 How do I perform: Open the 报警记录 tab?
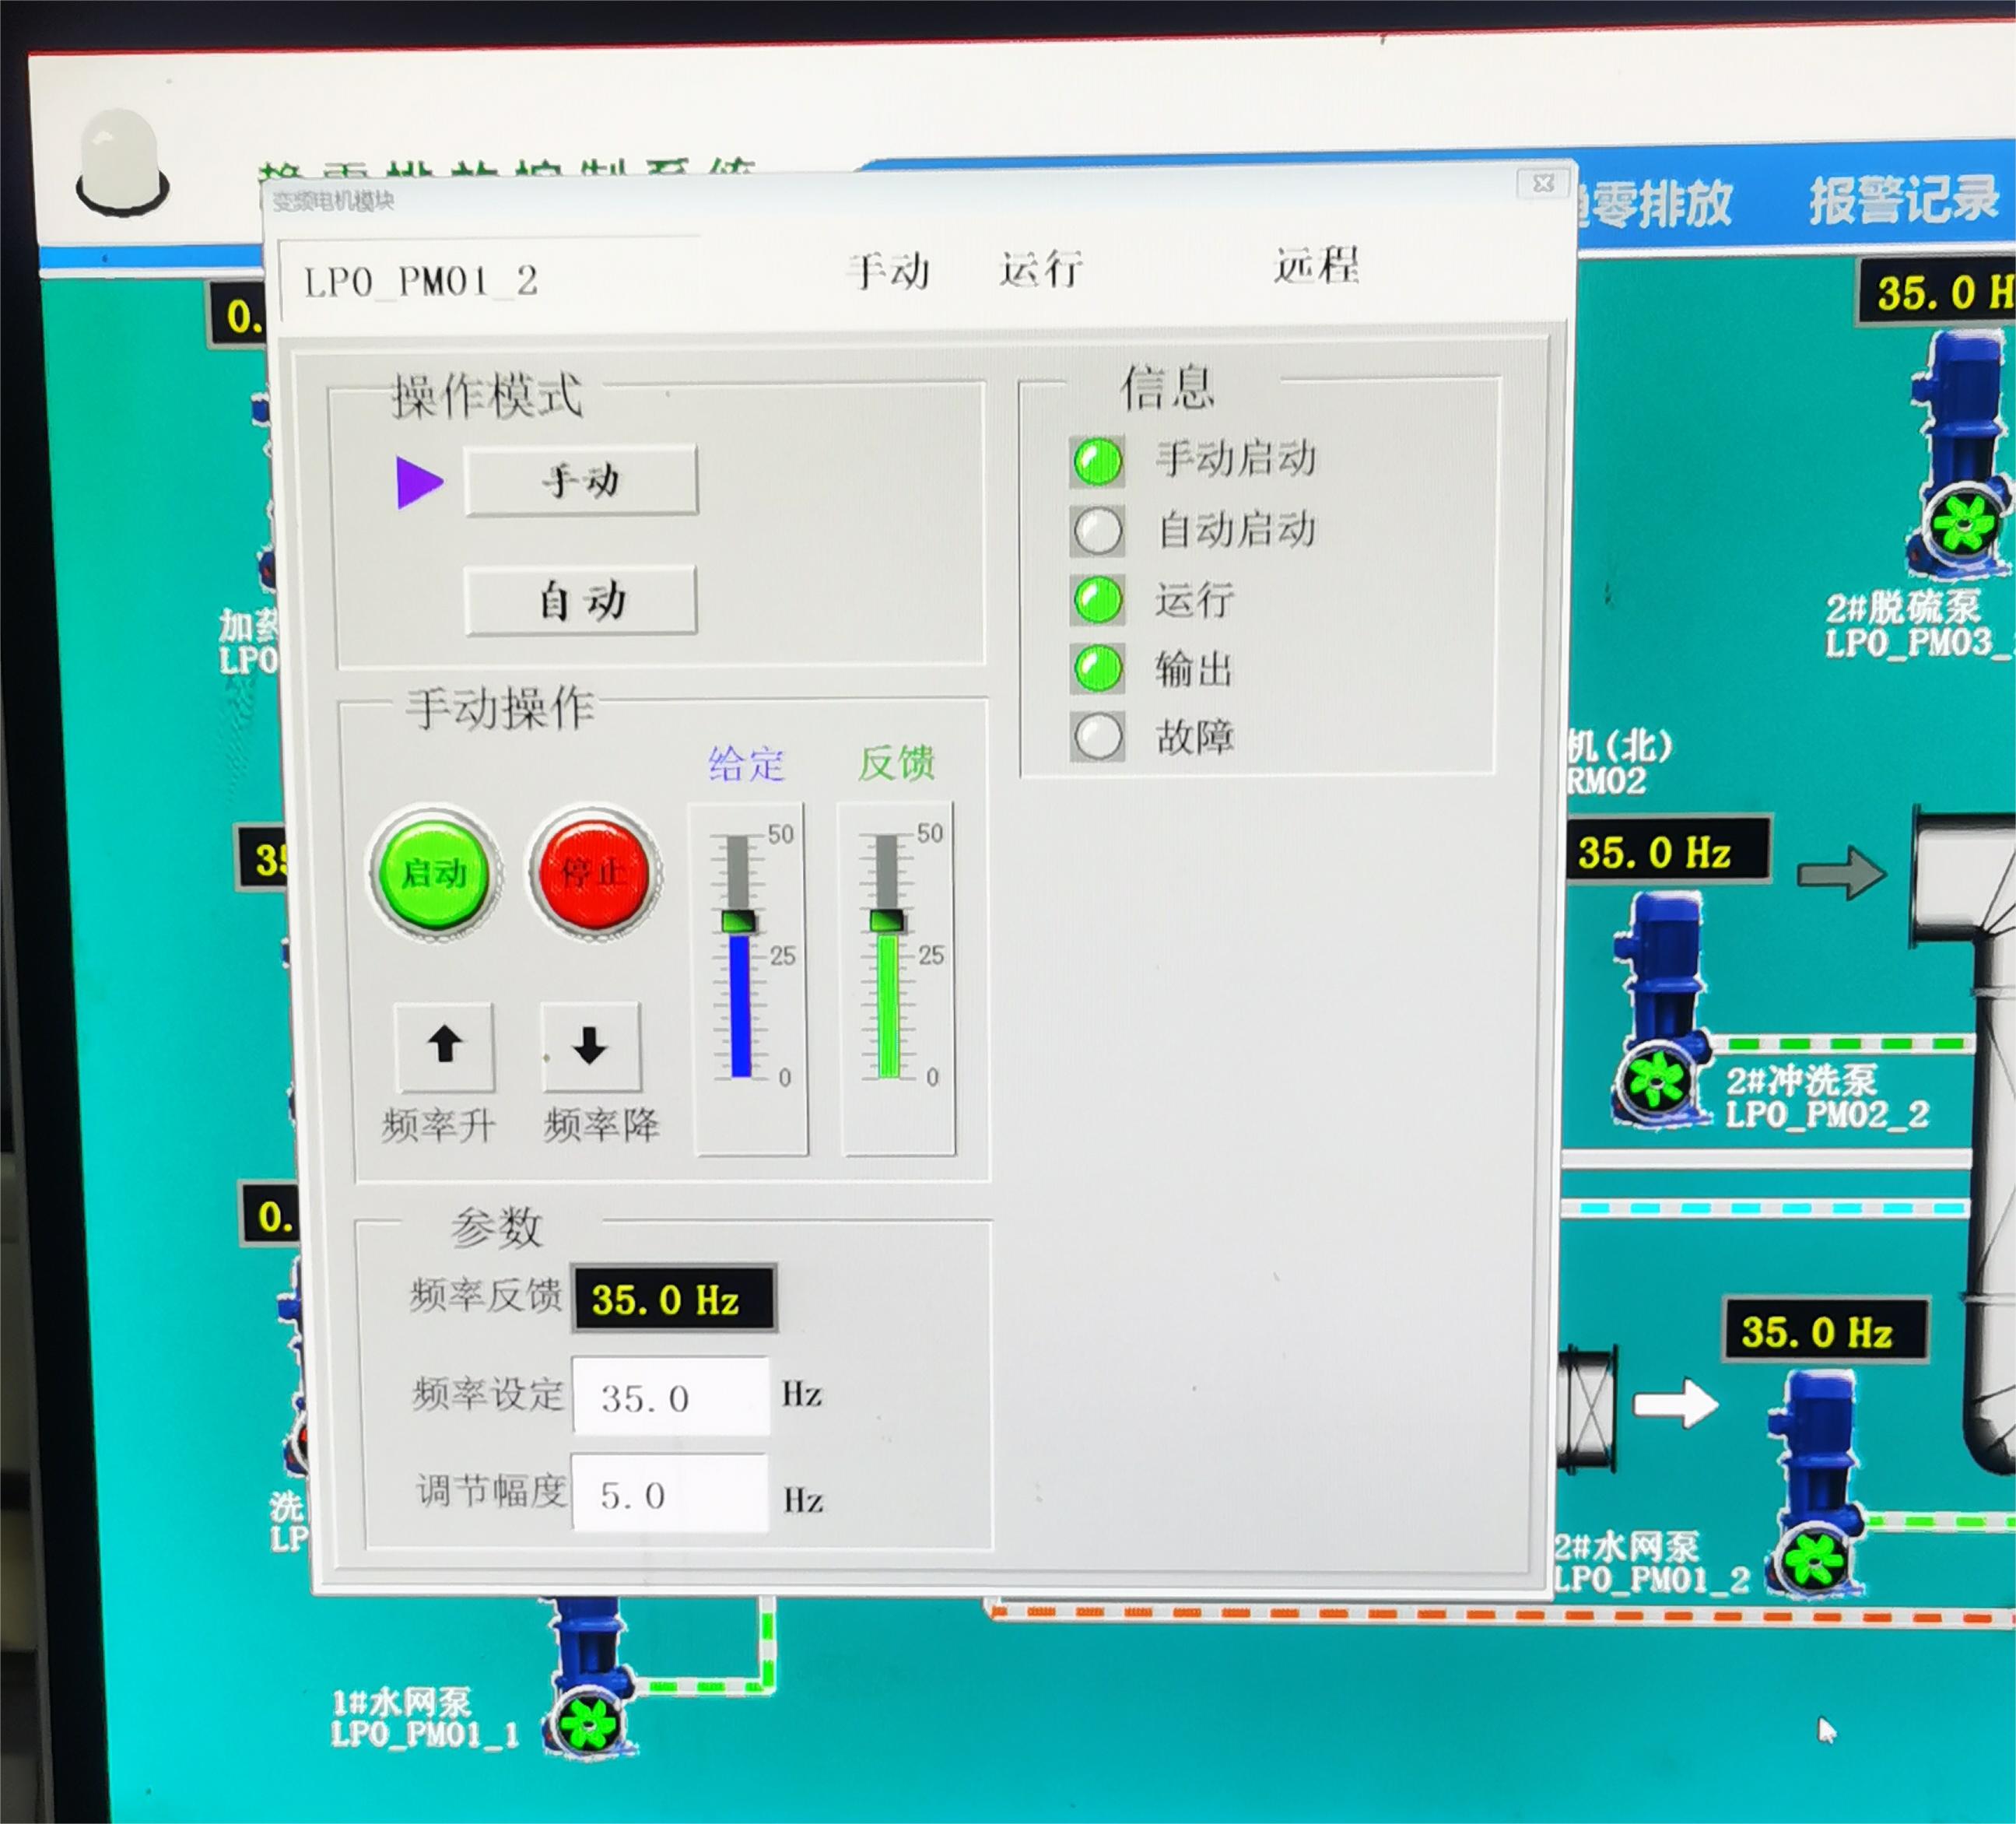(x=1903, y=201)
